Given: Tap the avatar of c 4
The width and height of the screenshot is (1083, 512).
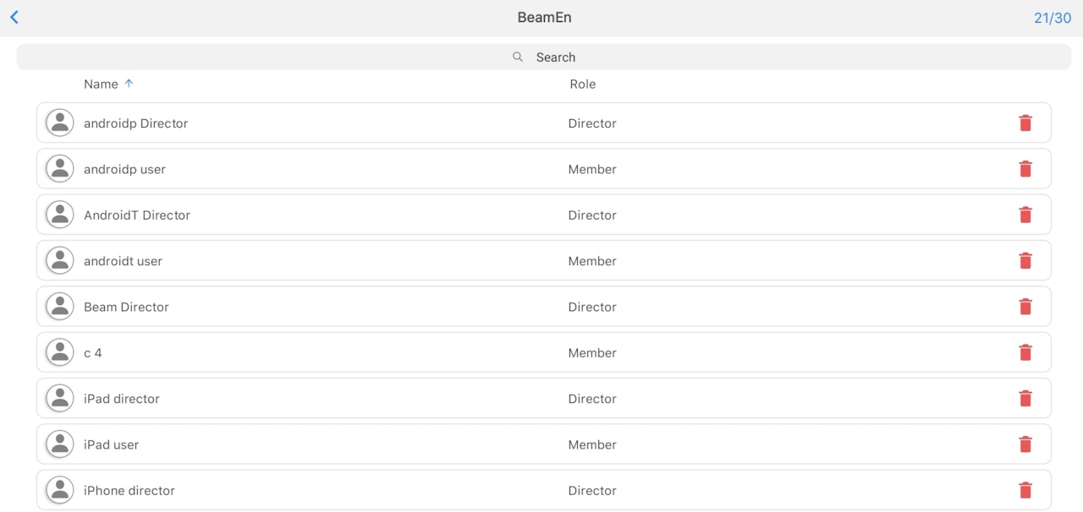Looking at the screenshot, I should (59, 352).
